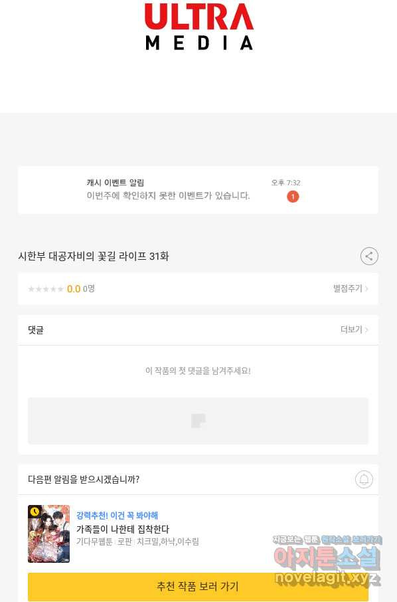
Task: Click the clock icon on the thumbnail
Action: point(35,512)
